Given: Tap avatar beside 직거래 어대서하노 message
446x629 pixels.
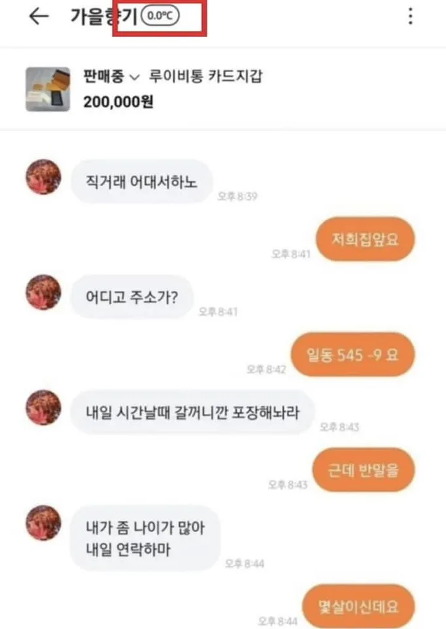Looking at the screenshot, I should (44, 177).
